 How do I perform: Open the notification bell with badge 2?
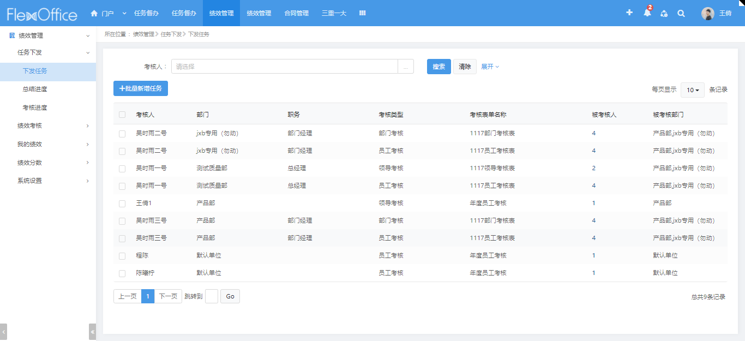(647, 13)
